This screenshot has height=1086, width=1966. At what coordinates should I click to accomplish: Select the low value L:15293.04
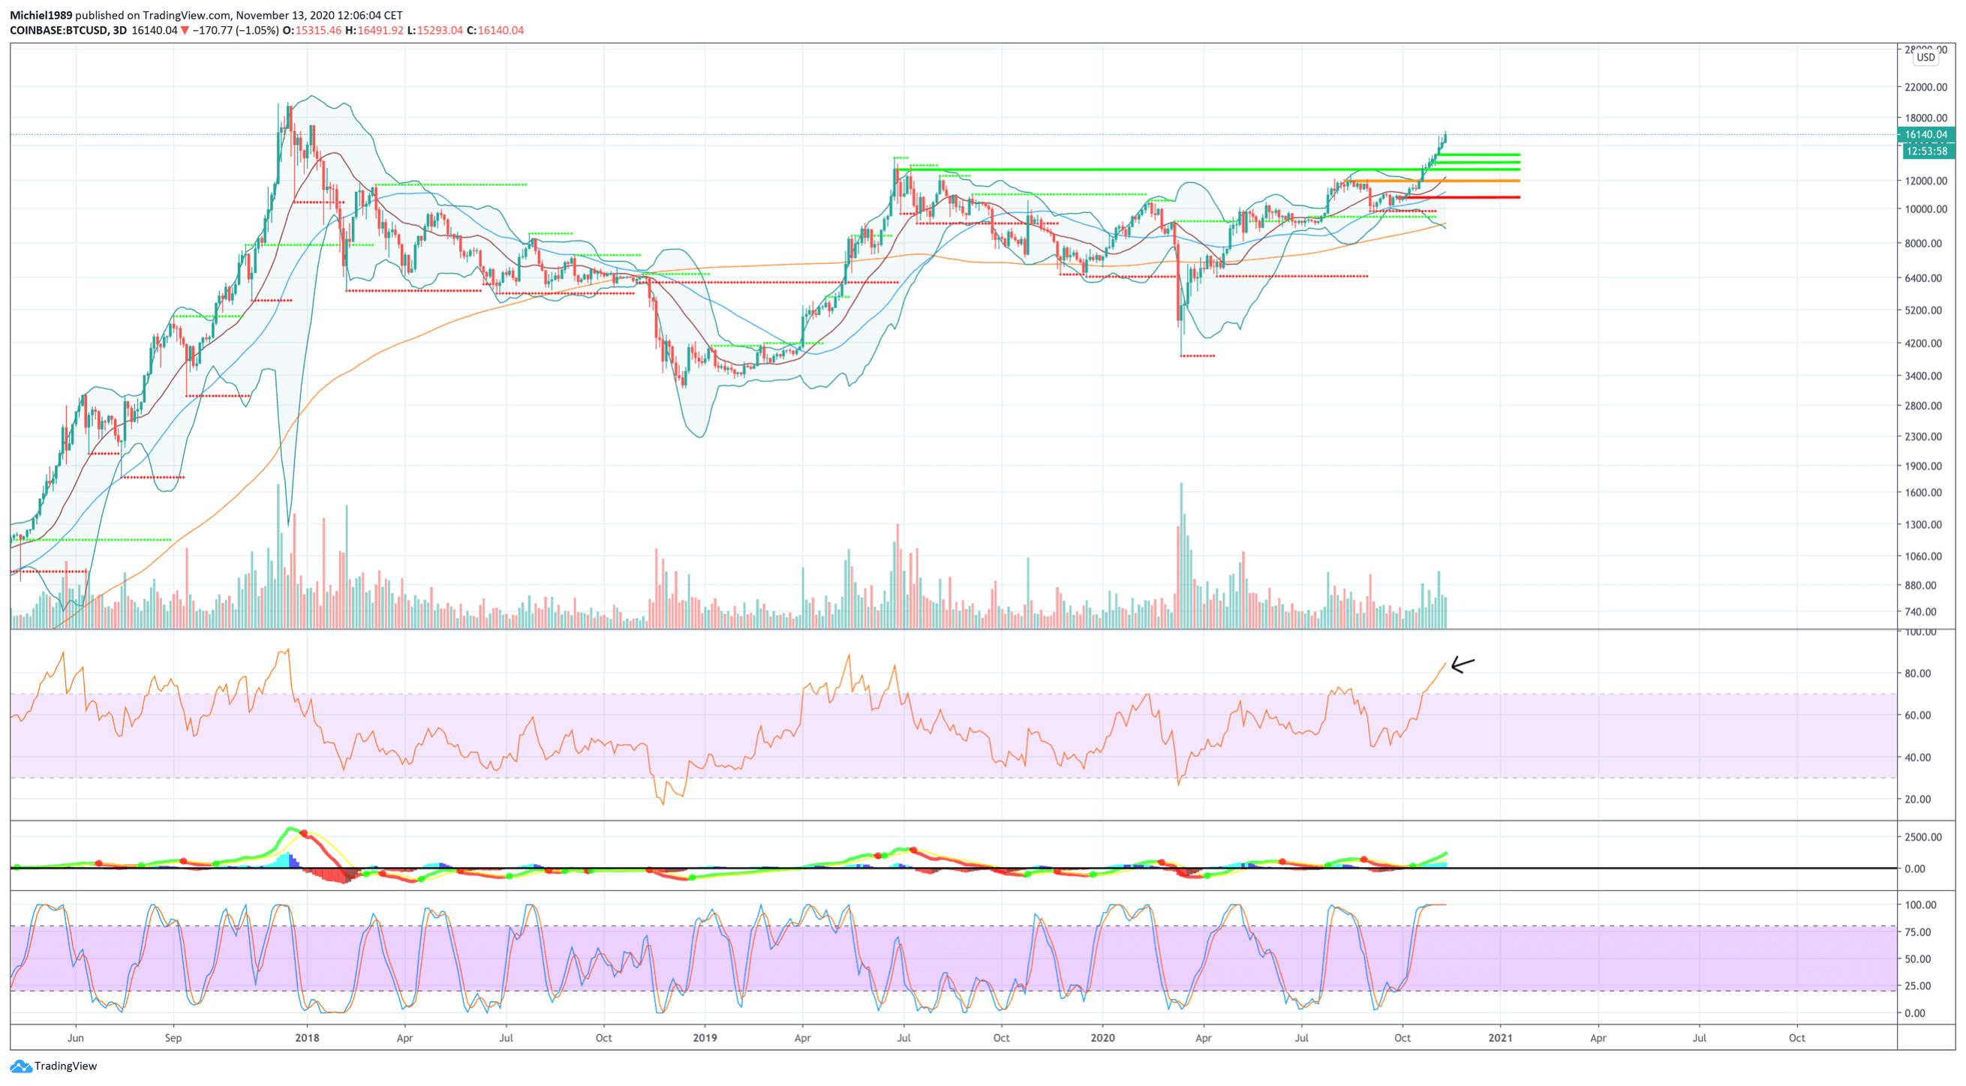coord(435,31)
